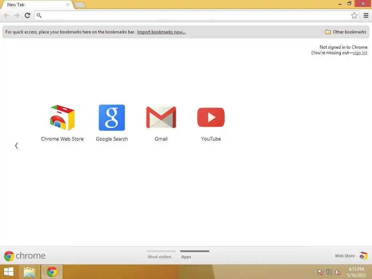
Task: Open the Chrome hamburger menu
Action: tap(366, 15)
